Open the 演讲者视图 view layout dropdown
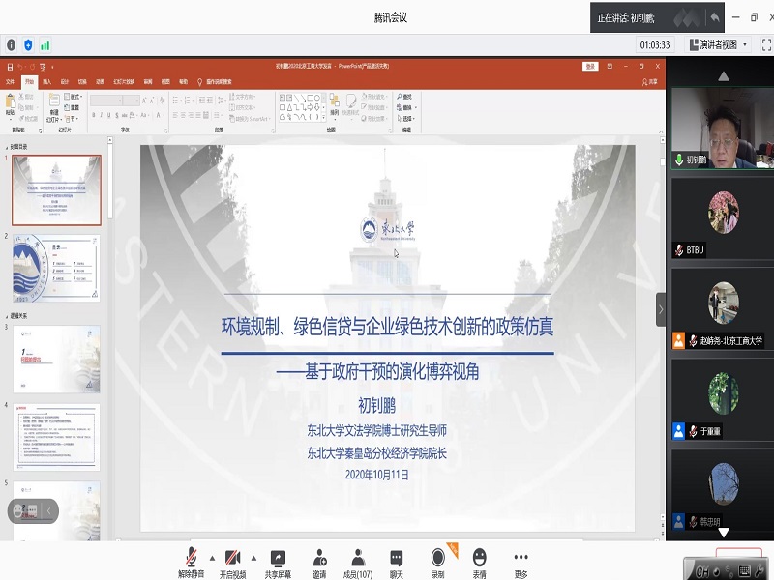This screenshot has height=580, width=774. (x=721, y=44)
